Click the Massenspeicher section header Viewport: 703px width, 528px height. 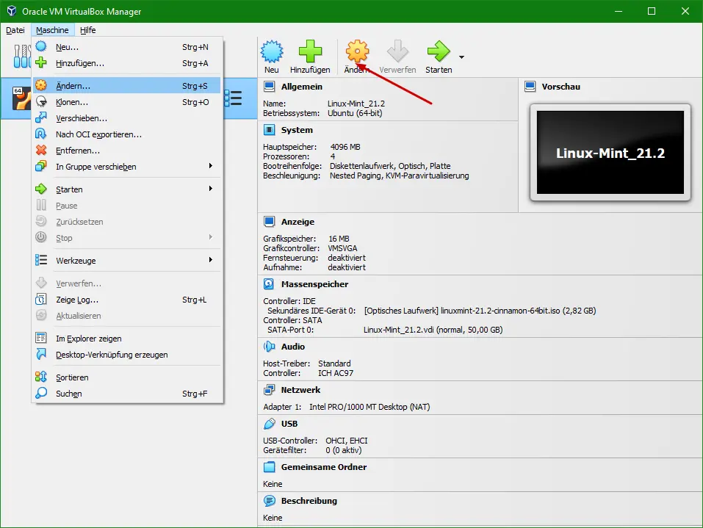tap(314, 284)
